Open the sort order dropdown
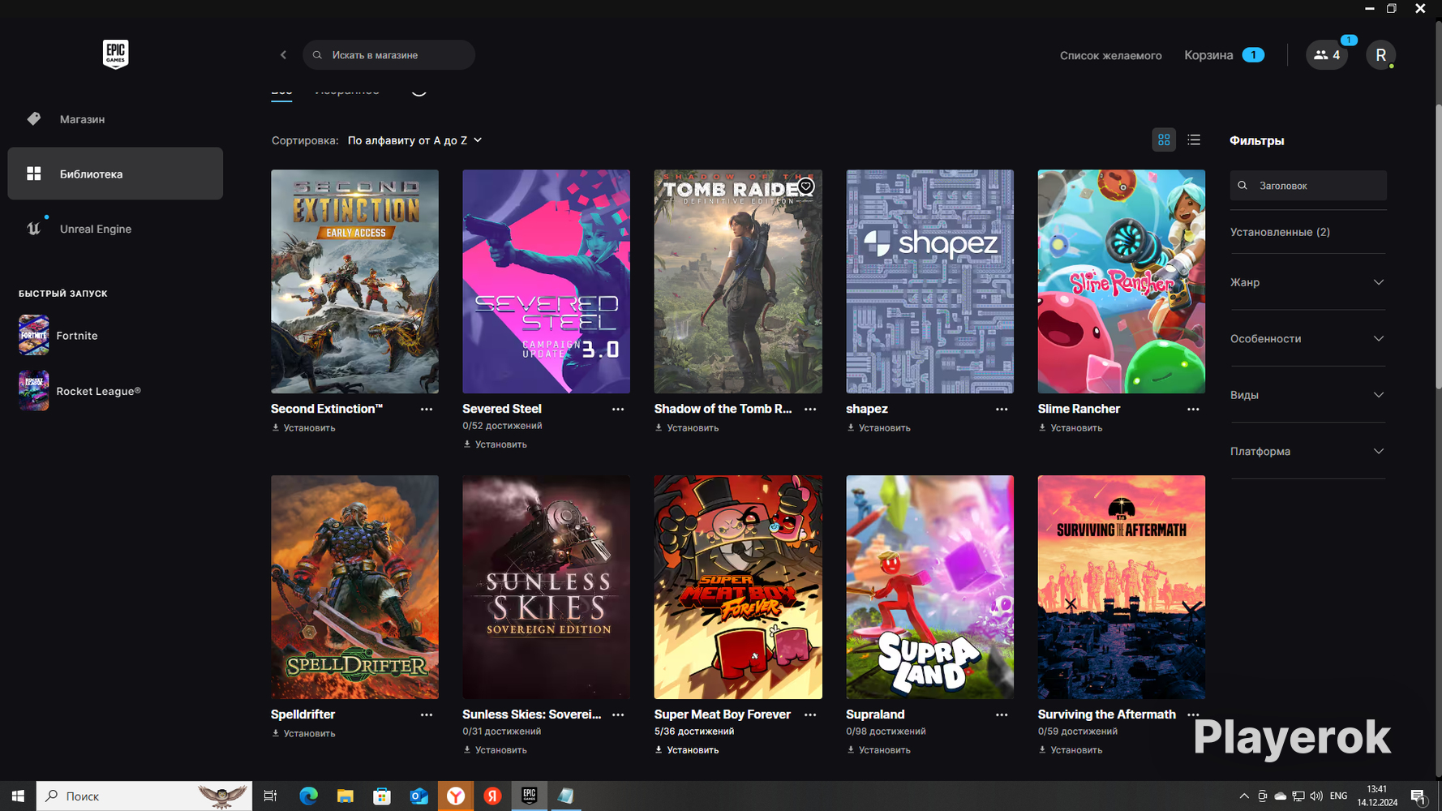 [x=415, y=140]
